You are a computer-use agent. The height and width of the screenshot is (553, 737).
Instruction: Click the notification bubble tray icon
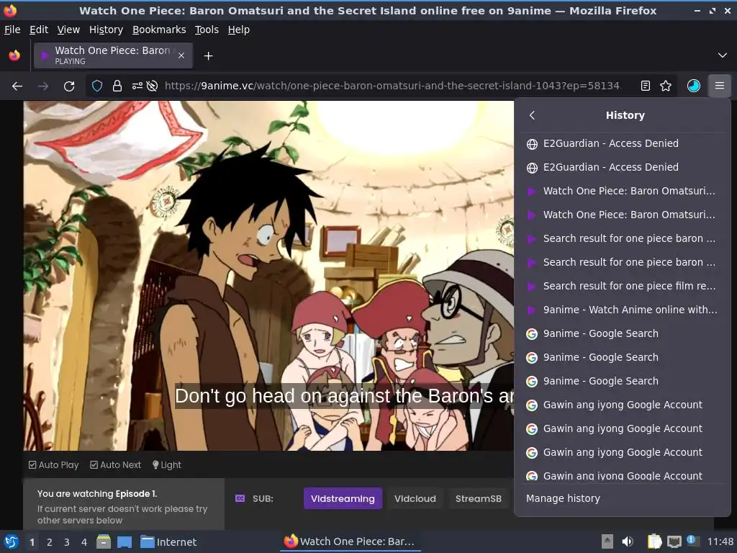coord(691,539)
